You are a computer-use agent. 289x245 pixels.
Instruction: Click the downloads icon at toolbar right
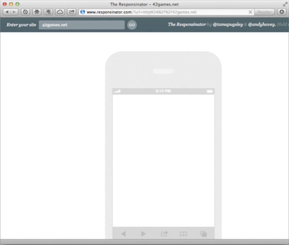pyautogui.click(x=281, y=12)
